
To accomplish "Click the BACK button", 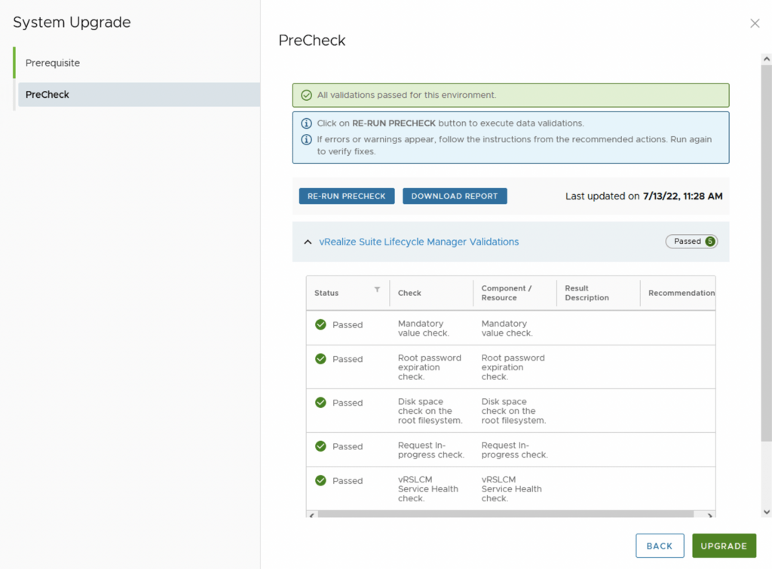I will (660, 546).
